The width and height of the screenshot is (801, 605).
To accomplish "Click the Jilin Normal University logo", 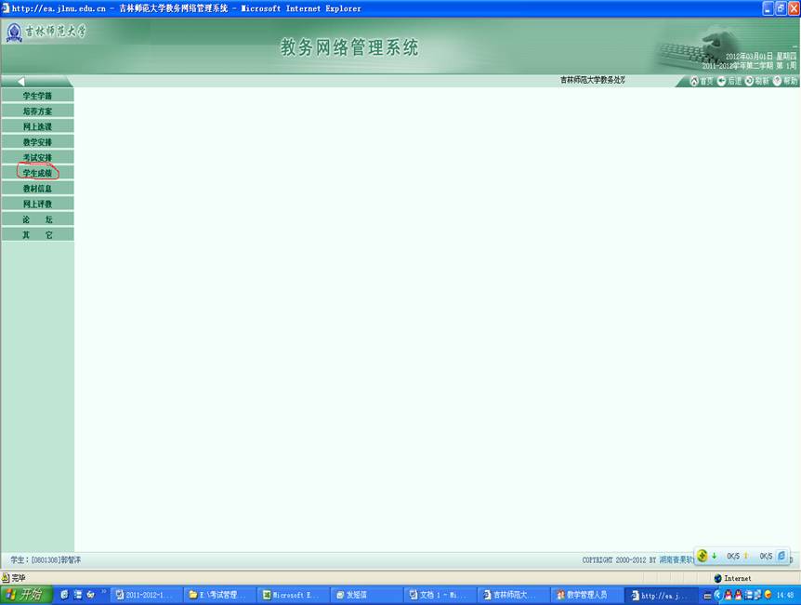I will (46, 33).
